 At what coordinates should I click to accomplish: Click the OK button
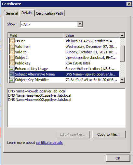[118, 158]
